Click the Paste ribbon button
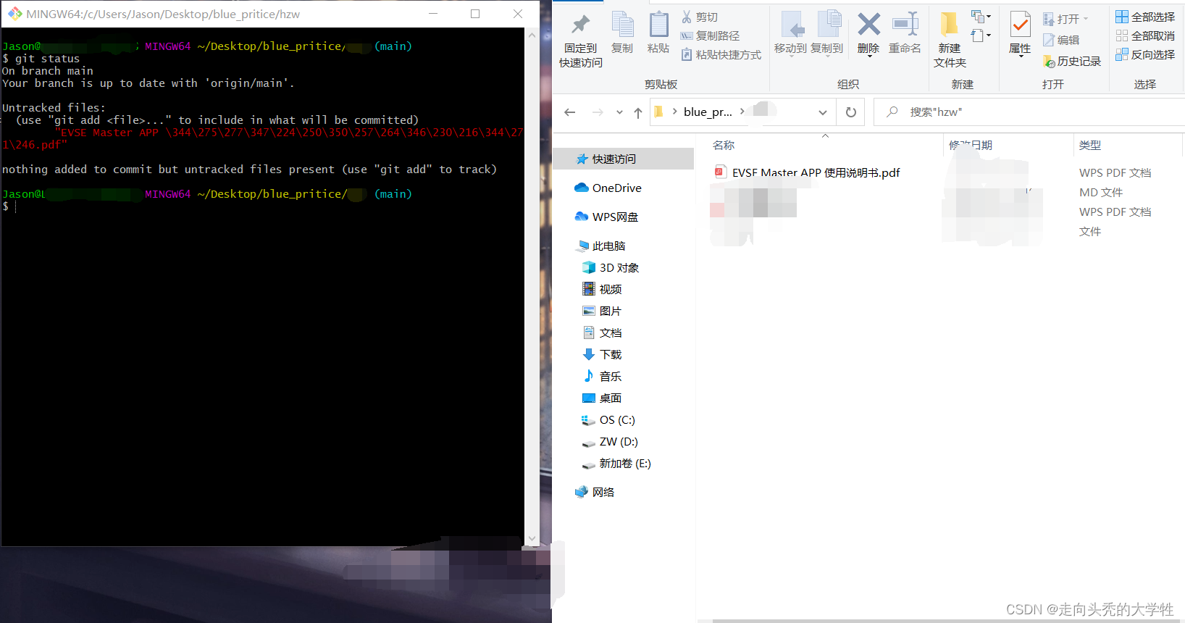 tap(658, 33)
